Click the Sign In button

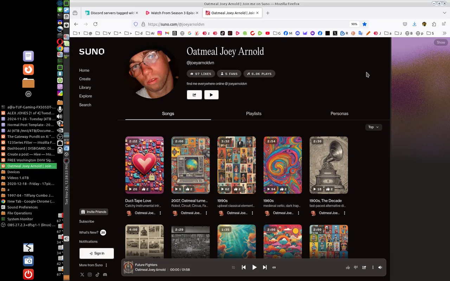(x=97, y=253)
